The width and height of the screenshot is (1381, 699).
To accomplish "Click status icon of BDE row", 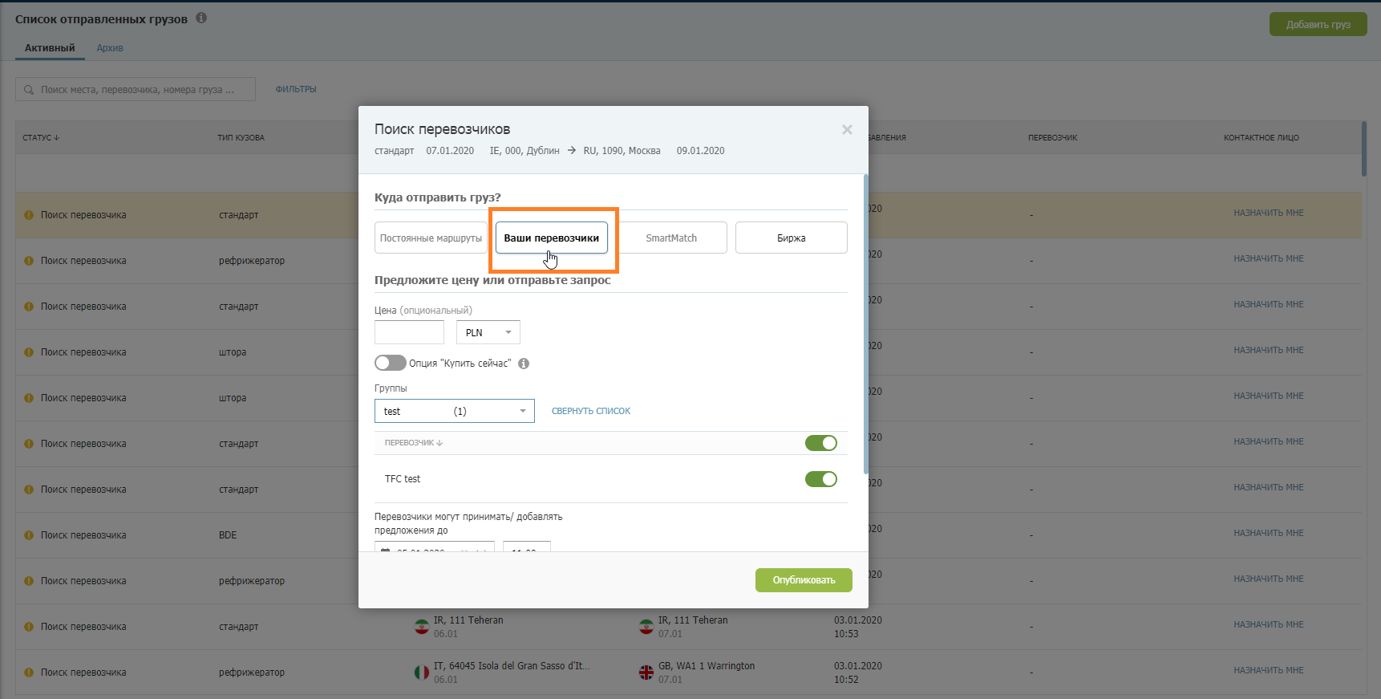I will point(29,535).
